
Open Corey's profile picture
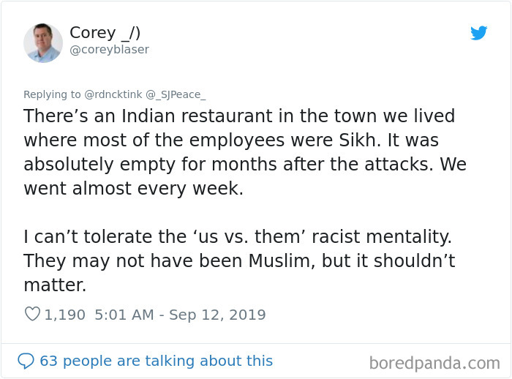42,42
